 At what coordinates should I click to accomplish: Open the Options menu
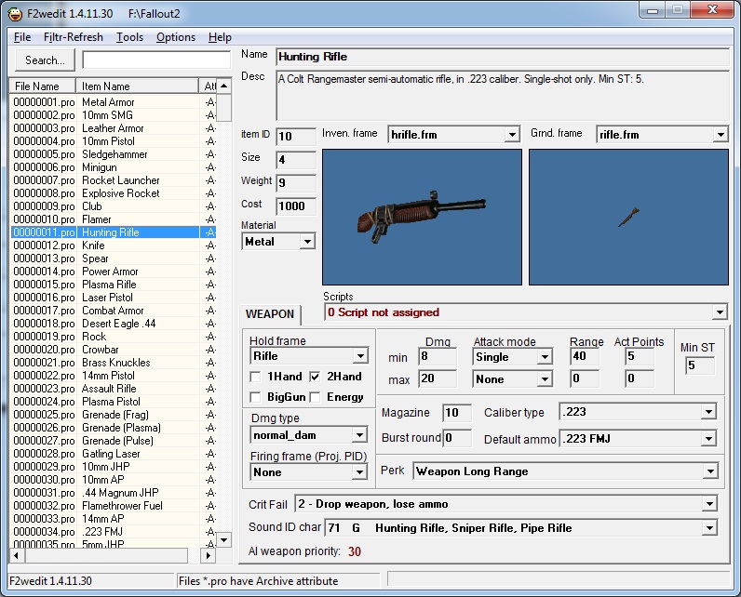[x=176, y=37]
